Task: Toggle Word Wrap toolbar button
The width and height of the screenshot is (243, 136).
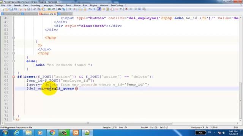Action: [x=90, y=9]
